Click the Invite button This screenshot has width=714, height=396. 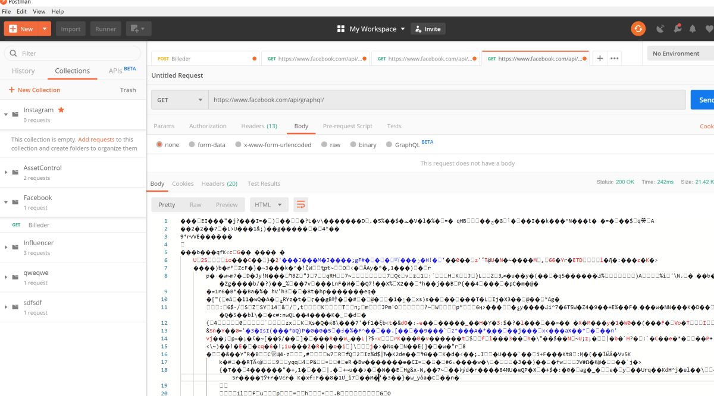428,28
